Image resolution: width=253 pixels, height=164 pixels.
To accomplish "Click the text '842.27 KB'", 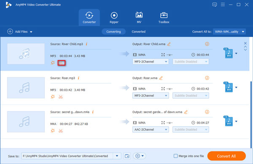I will (x=81, y=124).
